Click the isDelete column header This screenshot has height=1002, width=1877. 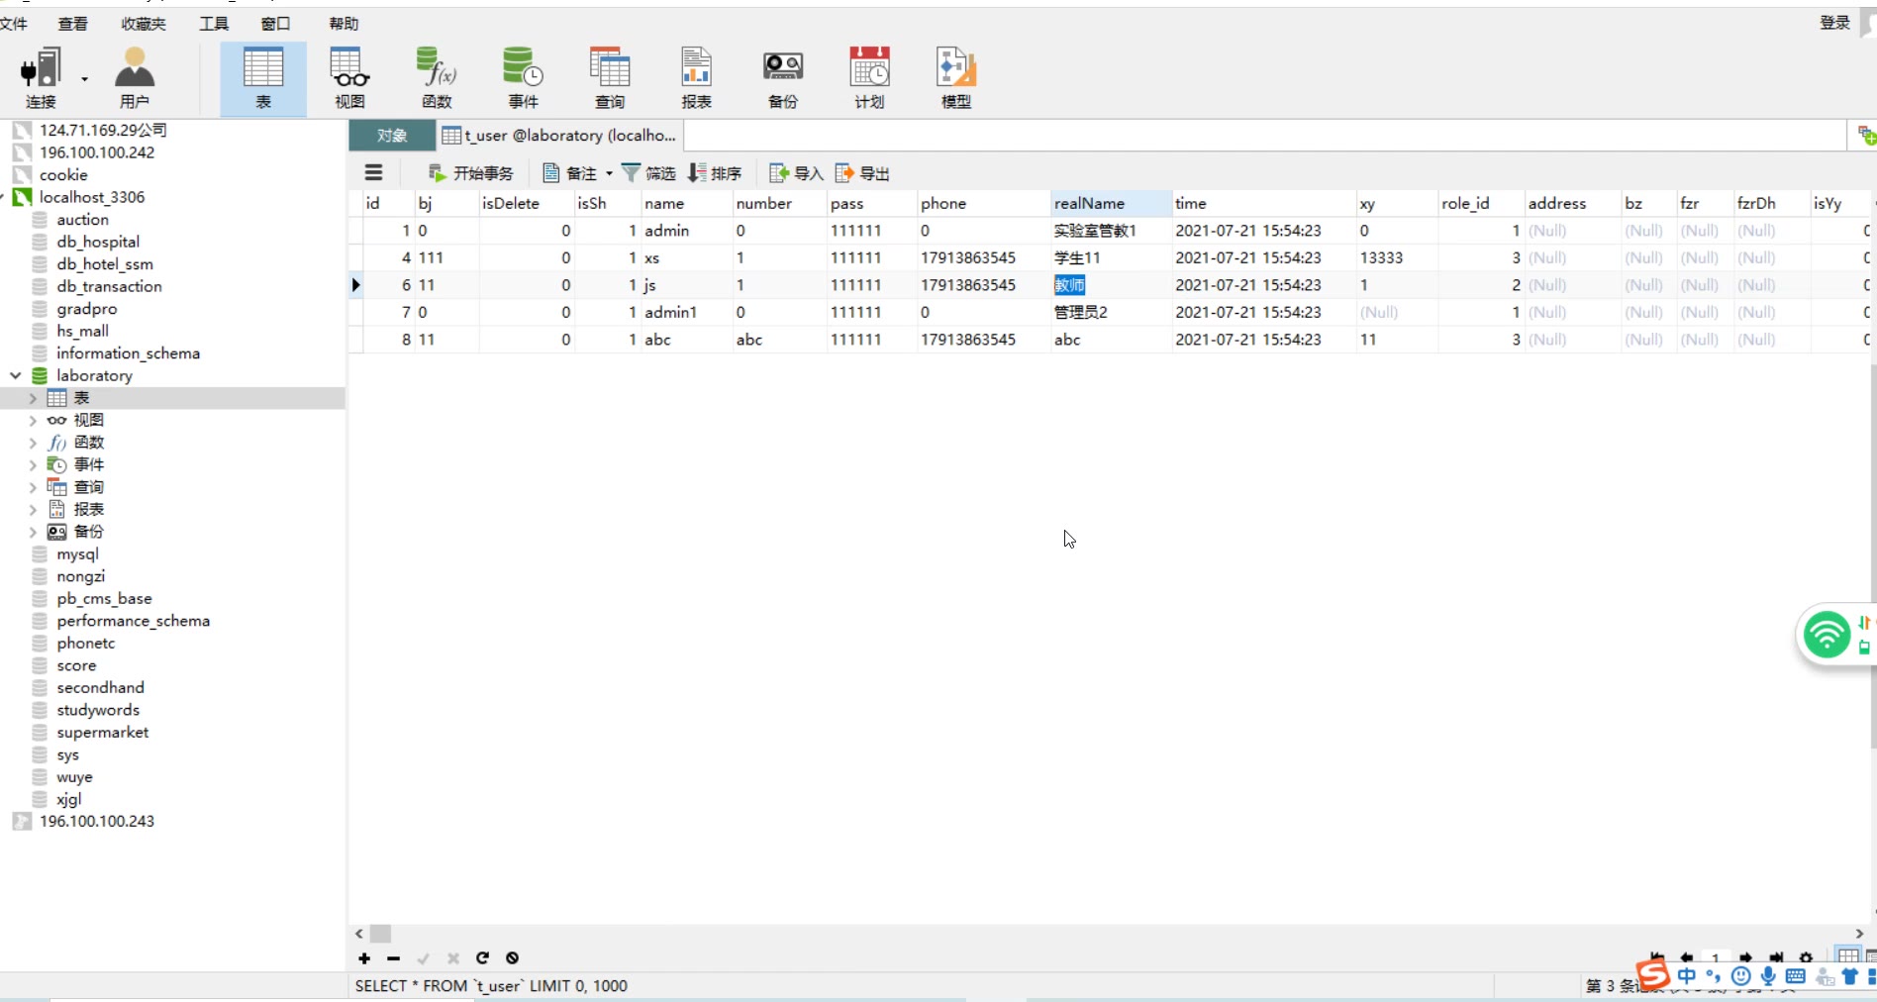526,203
